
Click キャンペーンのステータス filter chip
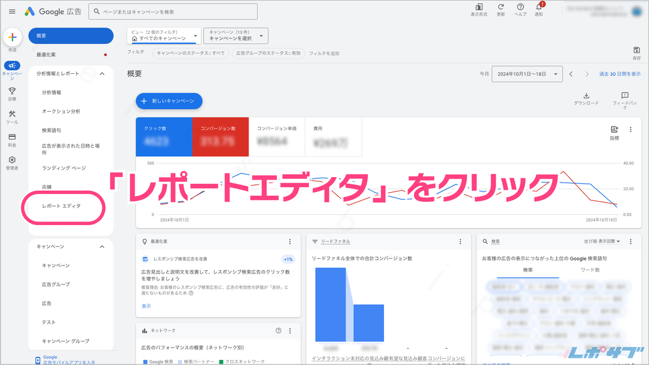point(190,53)
